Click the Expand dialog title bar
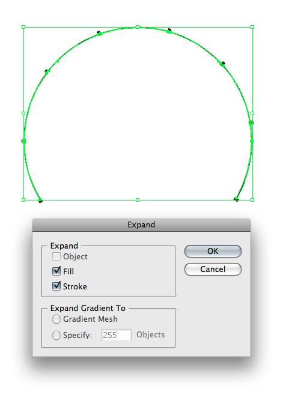283x395 pixels. coord(141,225)
